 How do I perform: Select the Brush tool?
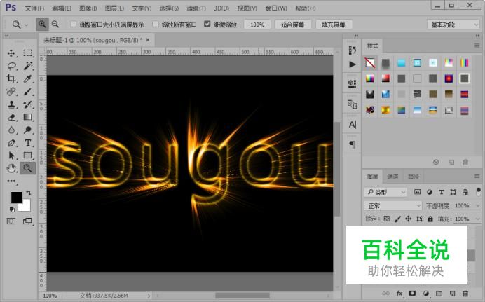click(x=28, y=92)
